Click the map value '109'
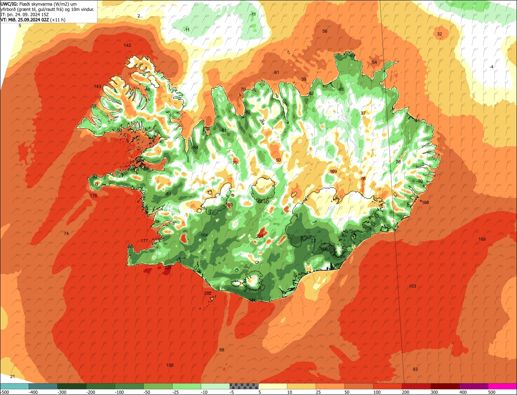The height and width of the screenshot is (395, 517). [x=333, y=172]
